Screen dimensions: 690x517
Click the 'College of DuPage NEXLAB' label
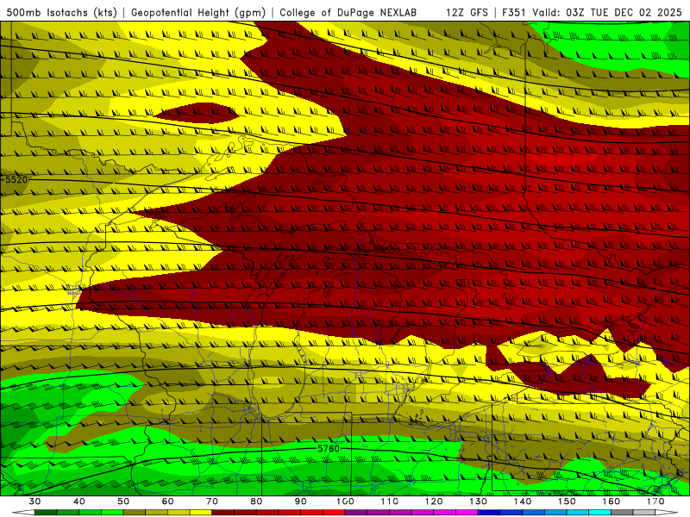coord(348,12)
